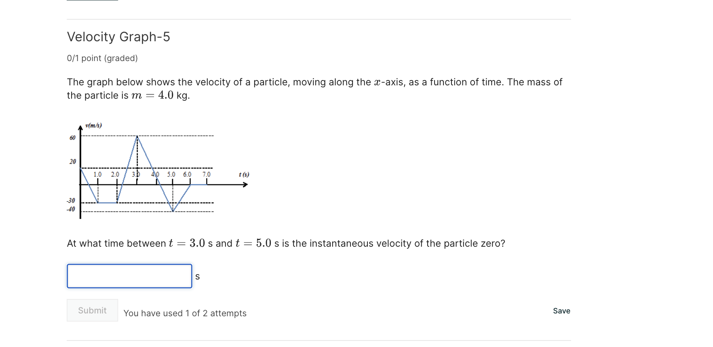Click the question text about instantaneous velocity
Viewport: 713px width, 347px height.
pos(286,243)
